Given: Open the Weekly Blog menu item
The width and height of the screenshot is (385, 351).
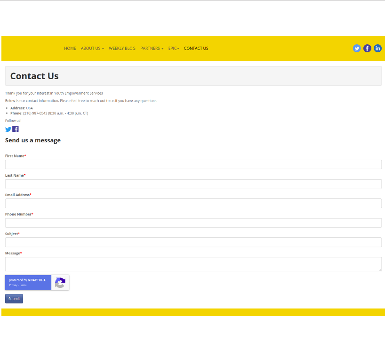Looking at the screenshot, I should 122,49.
